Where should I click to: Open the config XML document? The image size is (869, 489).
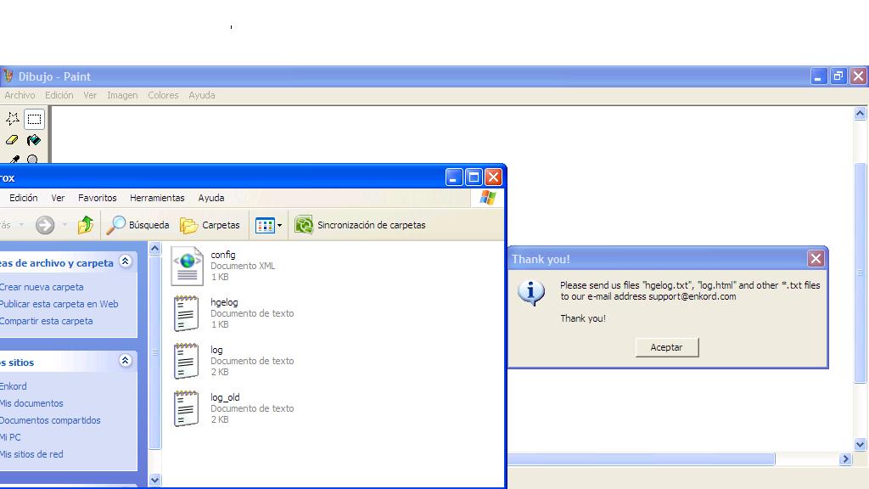tap(188, 266)
